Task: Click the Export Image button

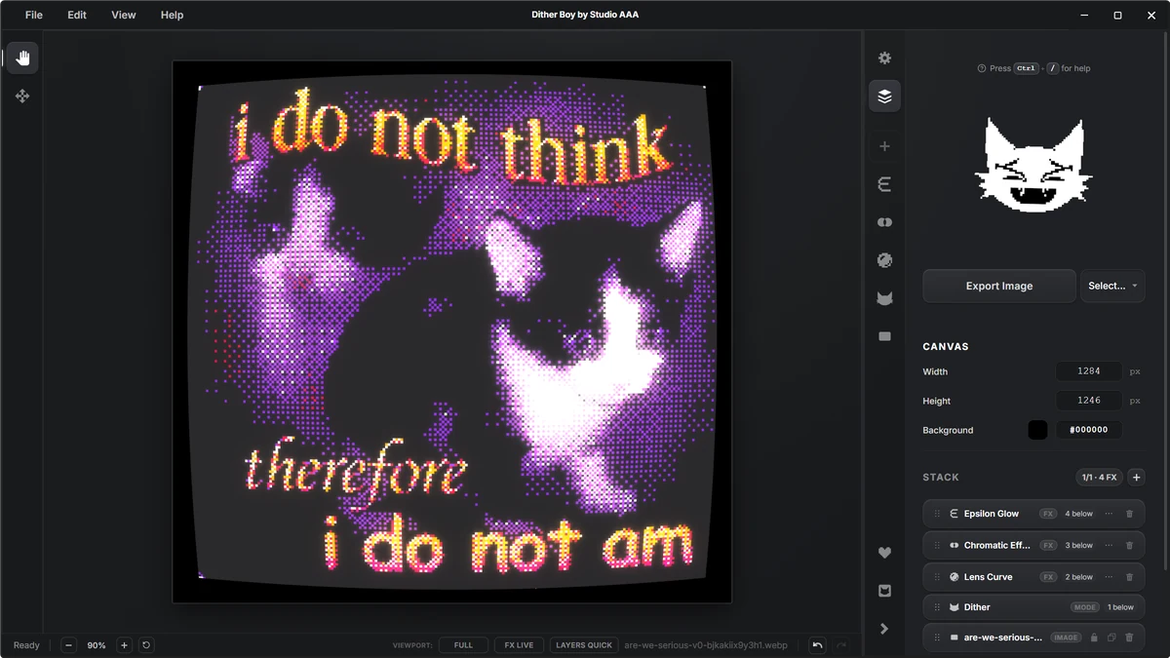Action: click(x=999, y=286)
